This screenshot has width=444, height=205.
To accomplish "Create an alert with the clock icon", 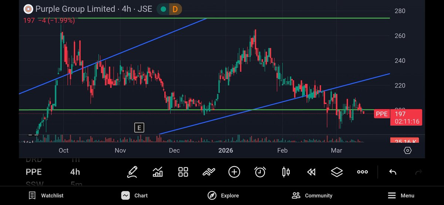I will [260, 172].
